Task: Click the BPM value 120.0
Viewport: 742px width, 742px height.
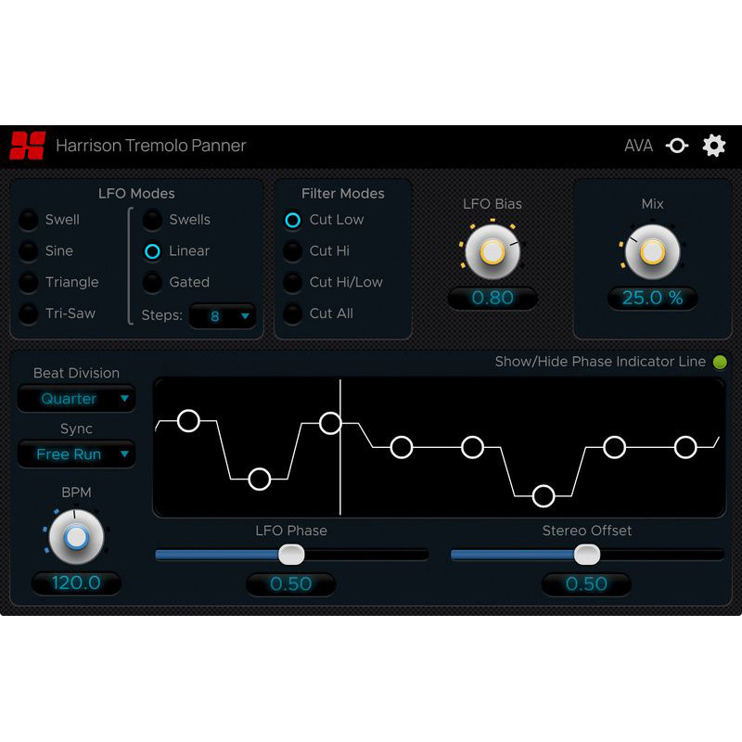Action: [x=76, y=583]
